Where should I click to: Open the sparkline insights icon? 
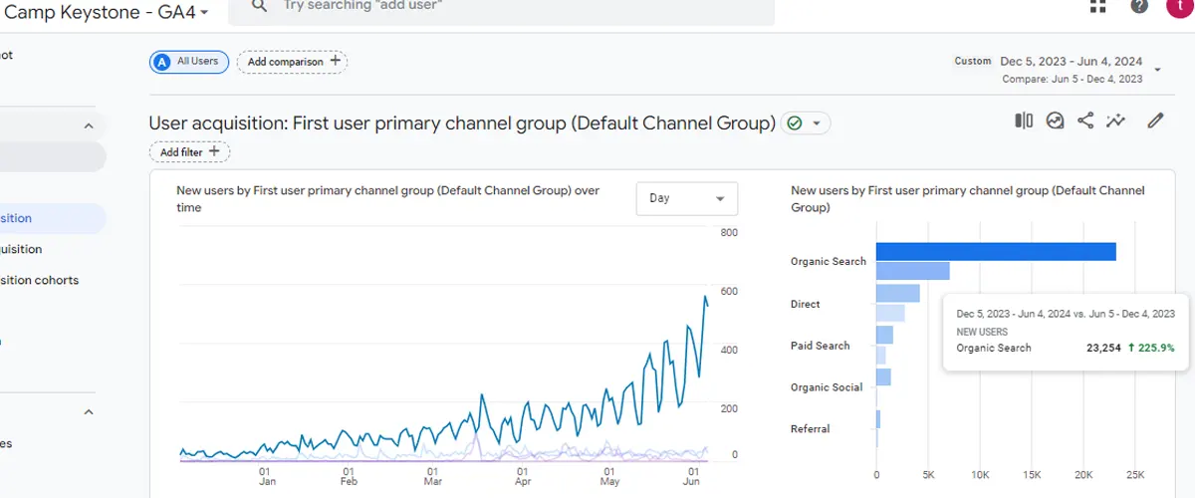(1115, 121)
